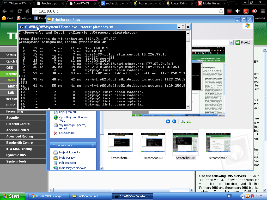Click the next image button in the preview
The image size is (267, 200).
pyautogui.click(x=174, y=121)
